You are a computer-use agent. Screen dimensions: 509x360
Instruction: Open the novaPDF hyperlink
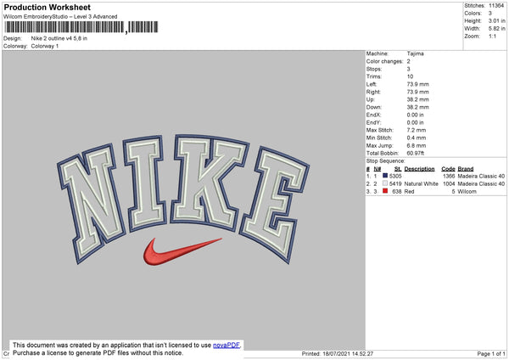tap(227, 345)
